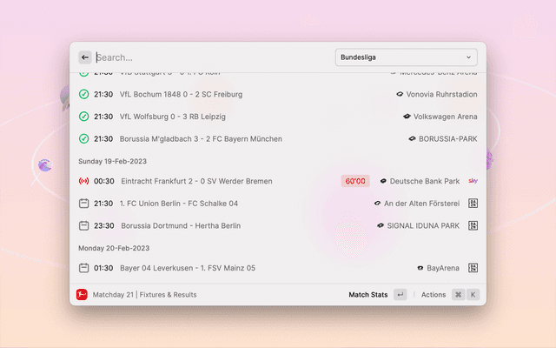Viewport: 556px width, 348px height.
Task: Click the DAZN icon on Dortmund row
Action: pyautogui.click(x=473, y=225)
